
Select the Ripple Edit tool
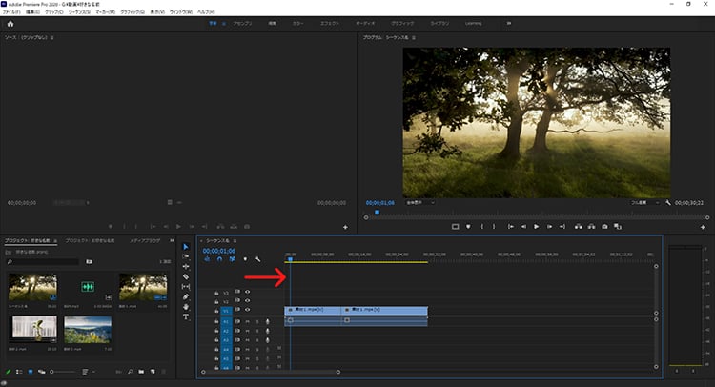[x=186, y=267]
